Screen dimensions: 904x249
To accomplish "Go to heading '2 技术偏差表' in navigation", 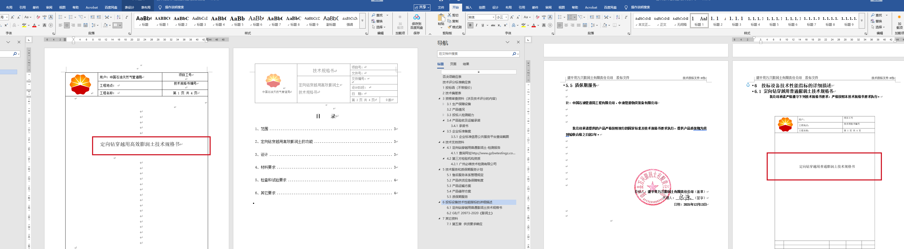I will point(452,93).
